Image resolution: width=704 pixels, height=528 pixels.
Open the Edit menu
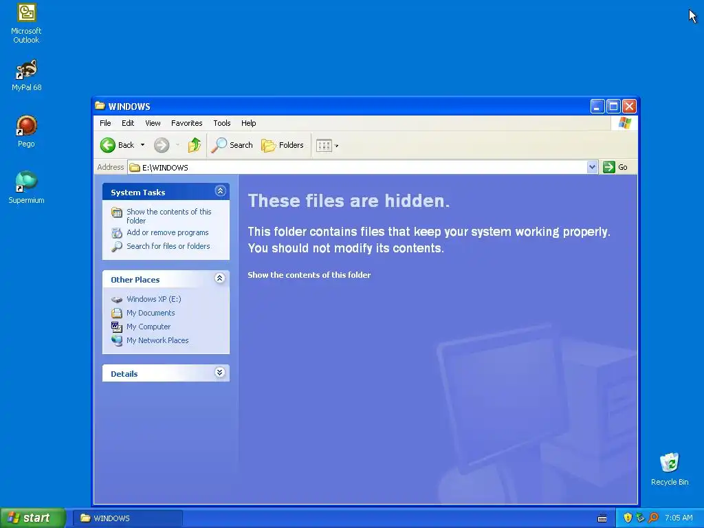[x=128, y=123]
